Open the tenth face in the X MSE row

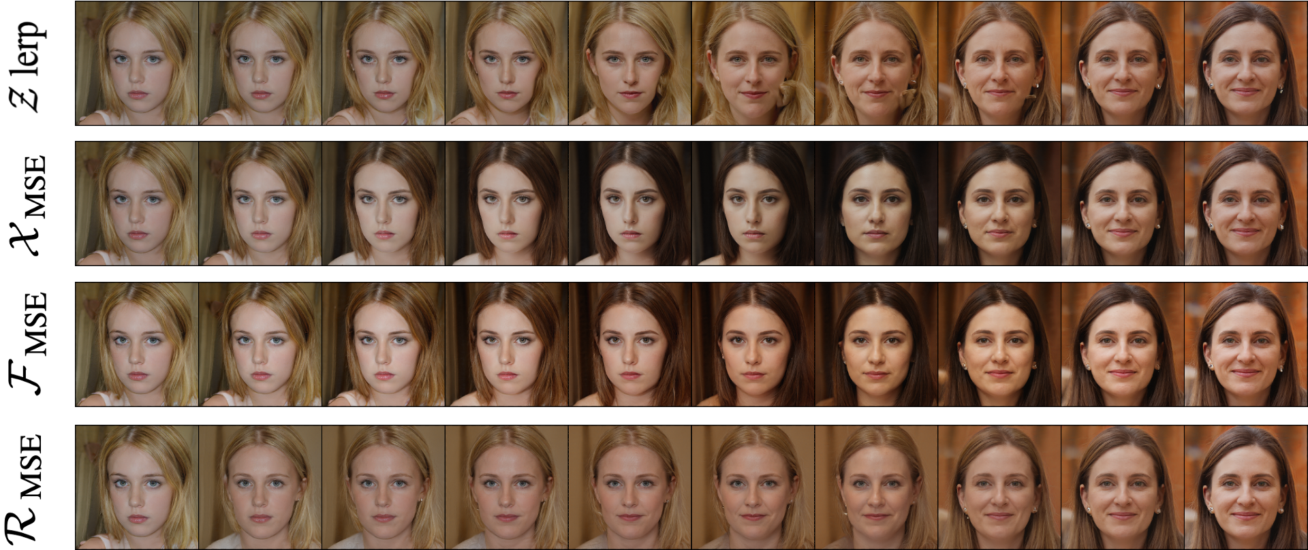[1246, 204]
